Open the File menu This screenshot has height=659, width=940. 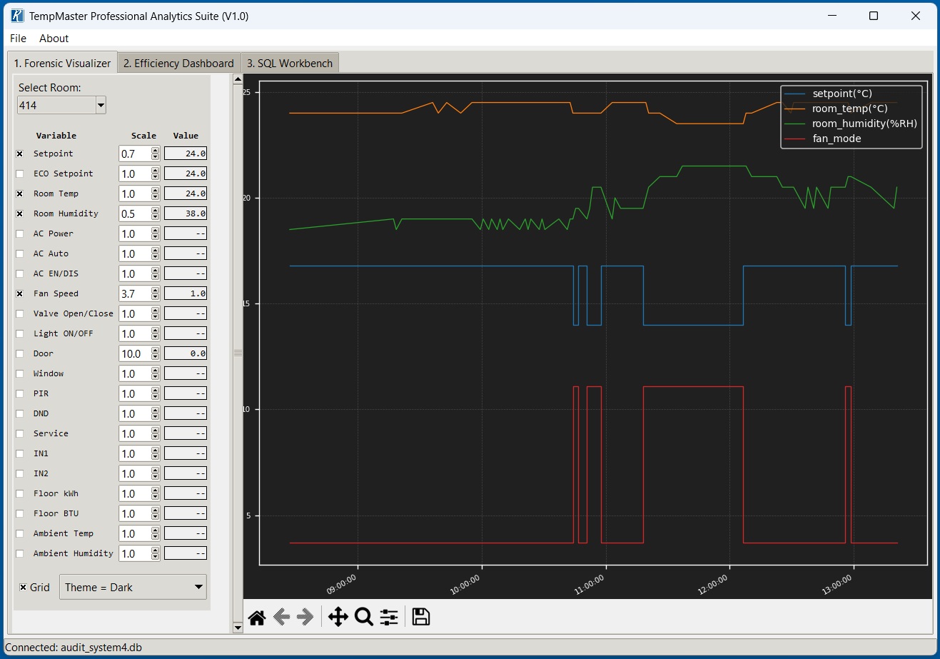pyautogui.click(x=19, y=39)
